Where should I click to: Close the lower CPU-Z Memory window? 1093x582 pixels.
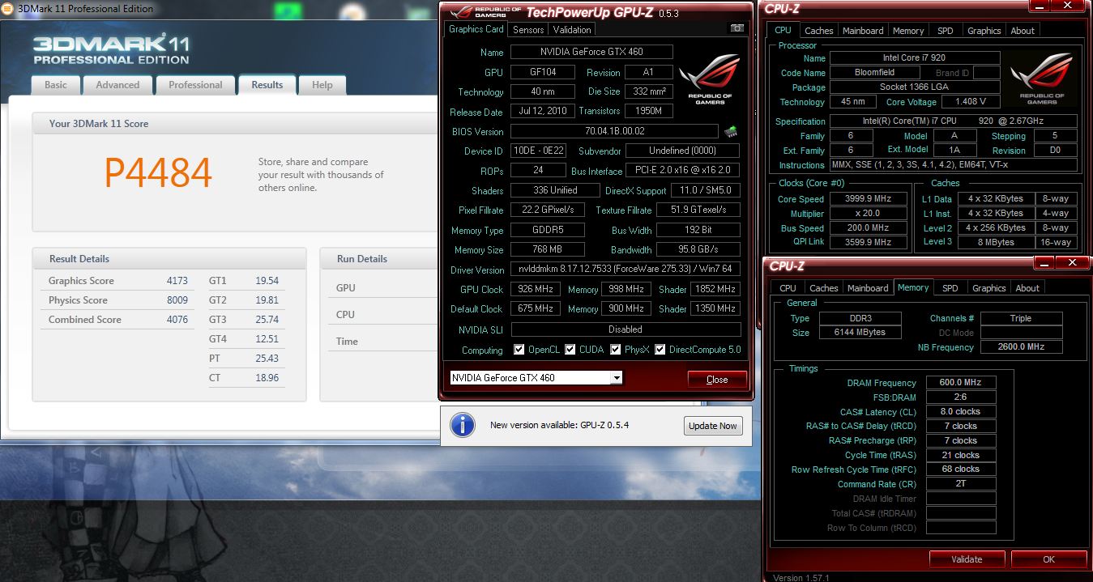click(1074, 263)
